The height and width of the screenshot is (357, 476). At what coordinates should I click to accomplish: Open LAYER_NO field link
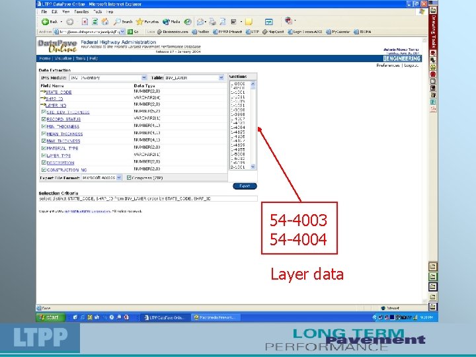click(x=56, y=105)
